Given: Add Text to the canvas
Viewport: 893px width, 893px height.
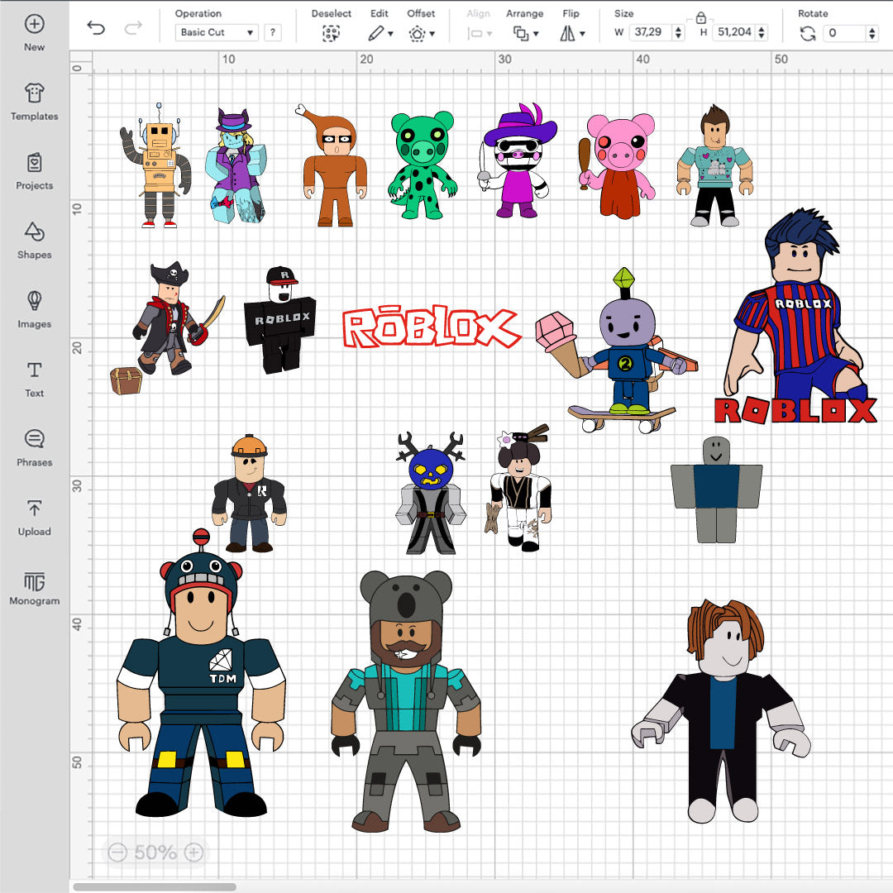Looking at the screenshot, I should (x=34, y=379).
